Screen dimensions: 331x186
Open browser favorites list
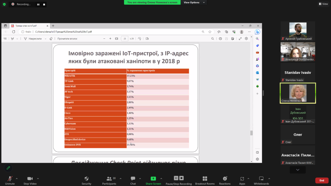(x=219, y=32)
